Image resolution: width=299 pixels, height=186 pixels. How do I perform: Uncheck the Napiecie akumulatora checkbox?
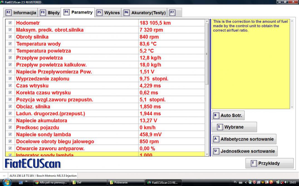pos(10,121)
